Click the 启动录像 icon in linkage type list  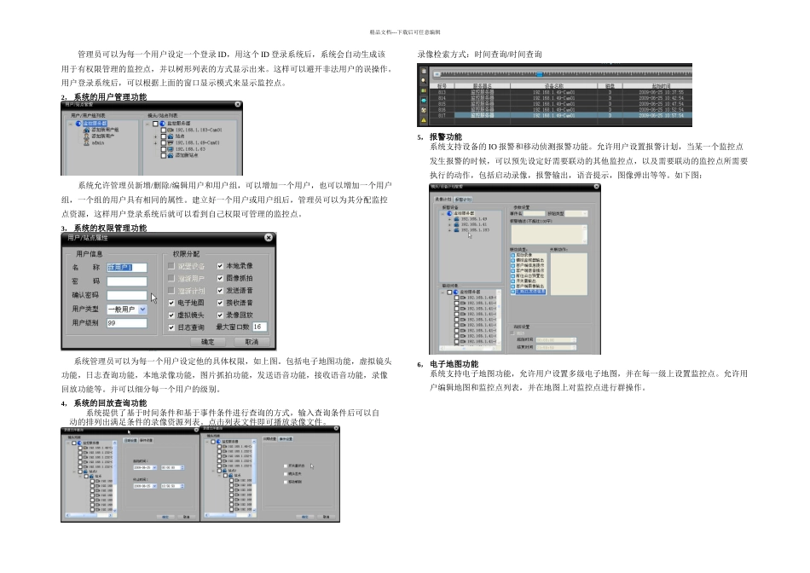click(513, 255)
